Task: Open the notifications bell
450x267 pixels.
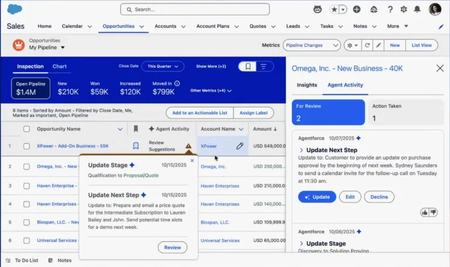Action: click(x=417, y=9)
